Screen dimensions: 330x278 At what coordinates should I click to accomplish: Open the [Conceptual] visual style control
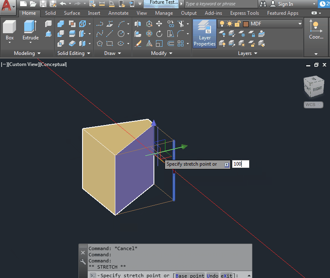click(54, 64)
